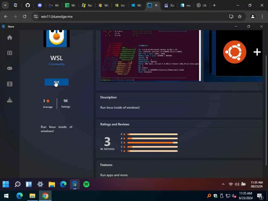The height and width of the screenshot is (201, 268).
Task: Open the Ubuntu logo screenshot thumbnail
Action: click(233, 56)
